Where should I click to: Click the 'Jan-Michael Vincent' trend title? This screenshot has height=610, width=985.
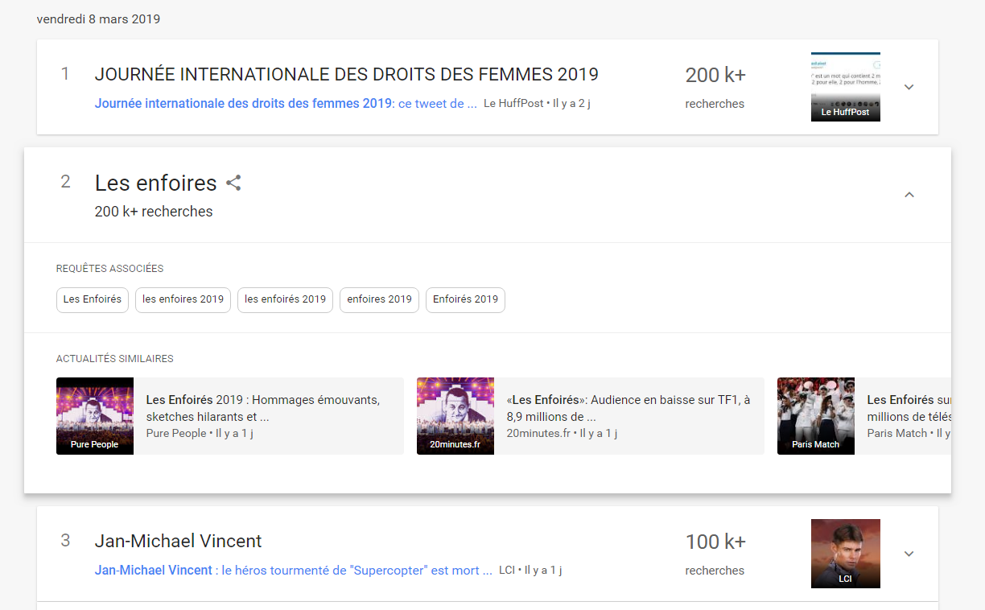(x=179, y=541)
